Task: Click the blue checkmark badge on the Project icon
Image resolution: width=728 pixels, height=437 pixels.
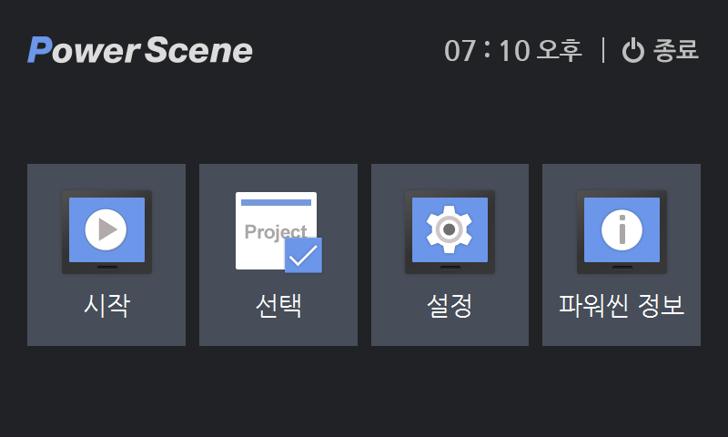Action: (x=303, y=255)
